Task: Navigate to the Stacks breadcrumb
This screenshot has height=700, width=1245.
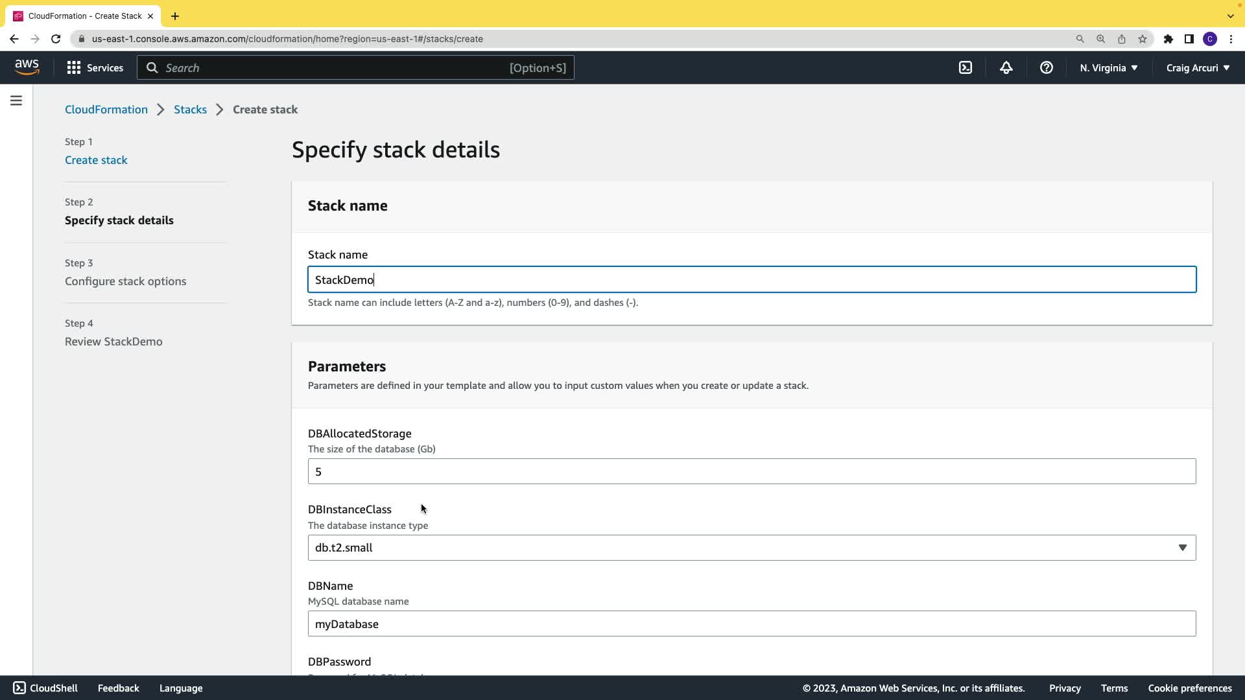Action: click(x=190, y=110)
